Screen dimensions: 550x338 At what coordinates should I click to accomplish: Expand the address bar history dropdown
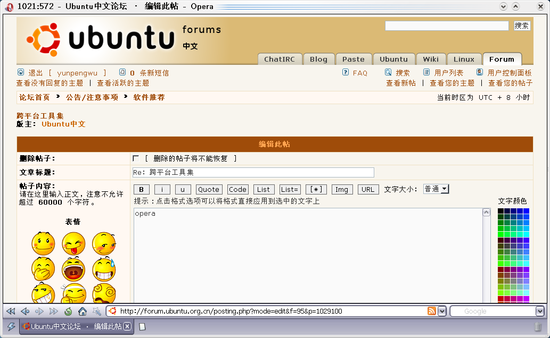442,311
